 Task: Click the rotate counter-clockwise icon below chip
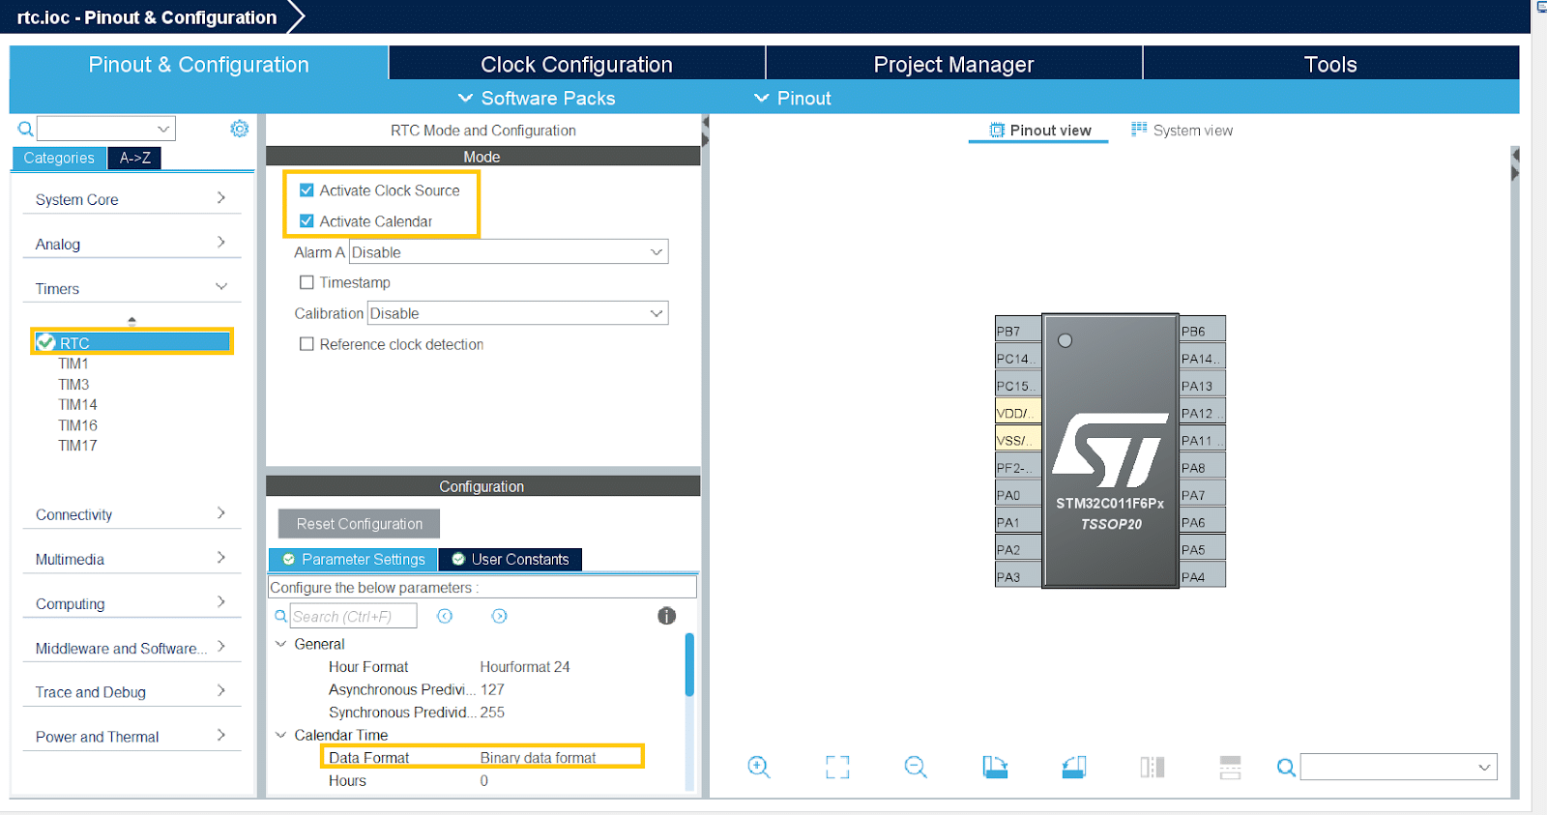[x=1073, y=768]
